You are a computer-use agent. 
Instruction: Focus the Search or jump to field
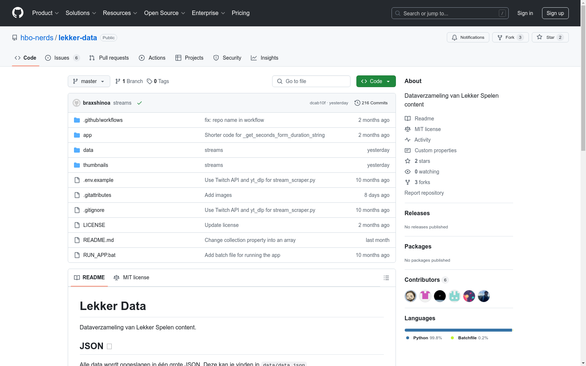[450, 13]
